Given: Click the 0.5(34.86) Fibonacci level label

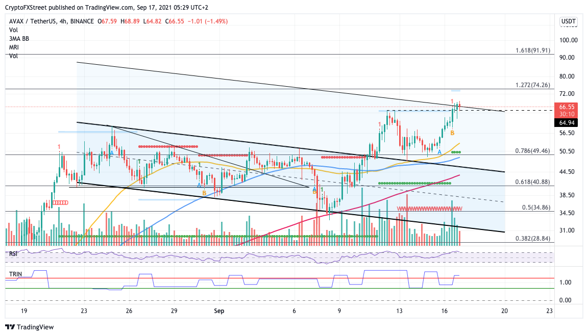Looking at the screenshot, I should [536, 207].
